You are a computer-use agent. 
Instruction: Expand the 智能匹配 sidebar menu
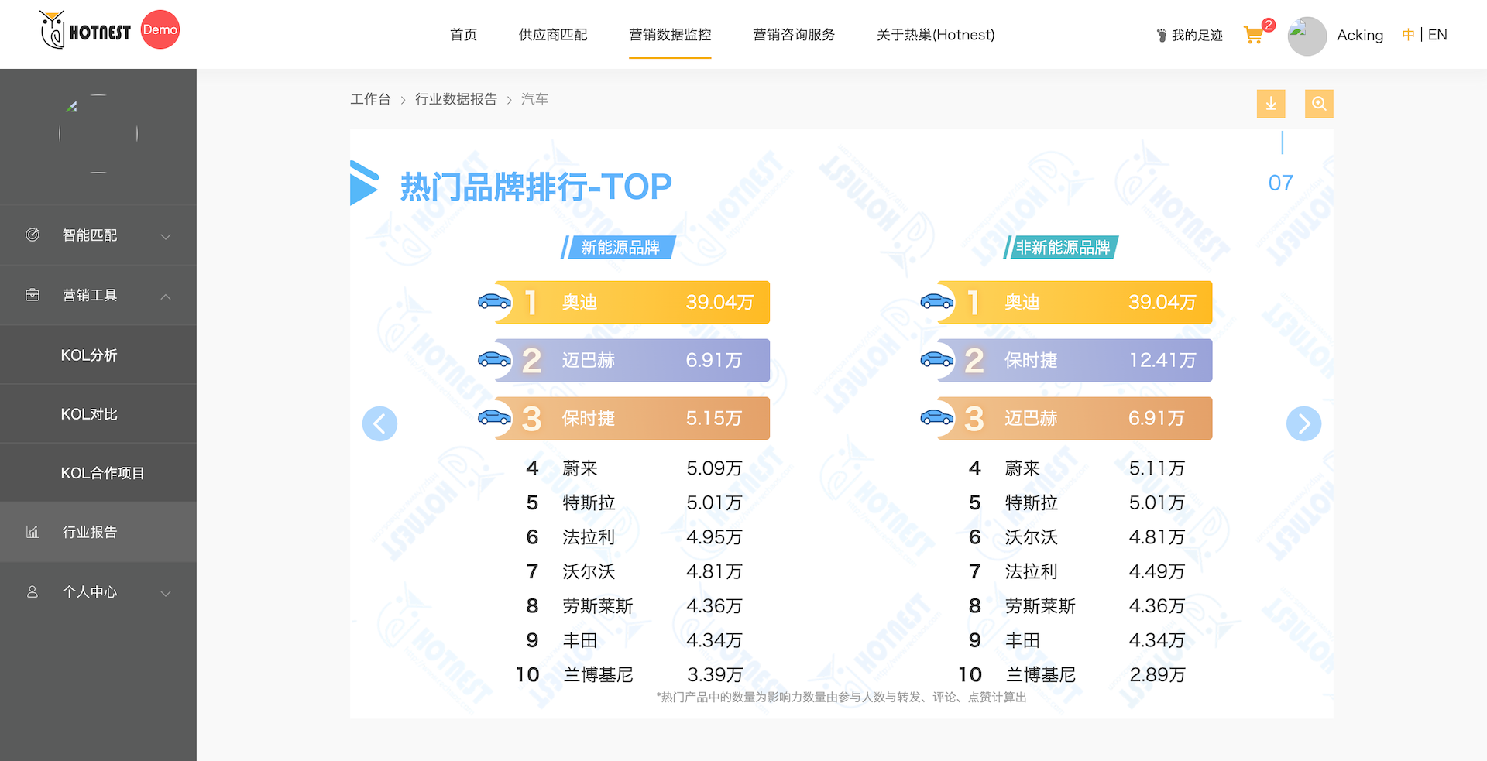[x=98, y=235]
